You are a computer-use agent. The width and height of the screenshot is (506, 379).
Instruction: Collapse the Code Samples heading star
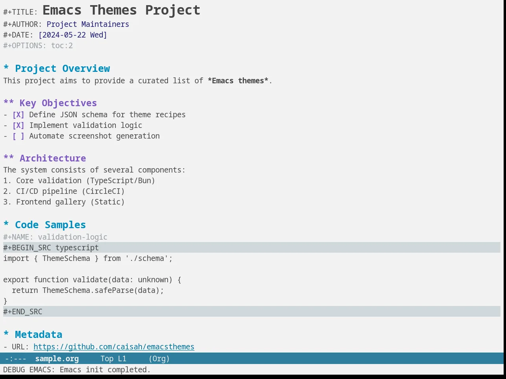[6, 225]
